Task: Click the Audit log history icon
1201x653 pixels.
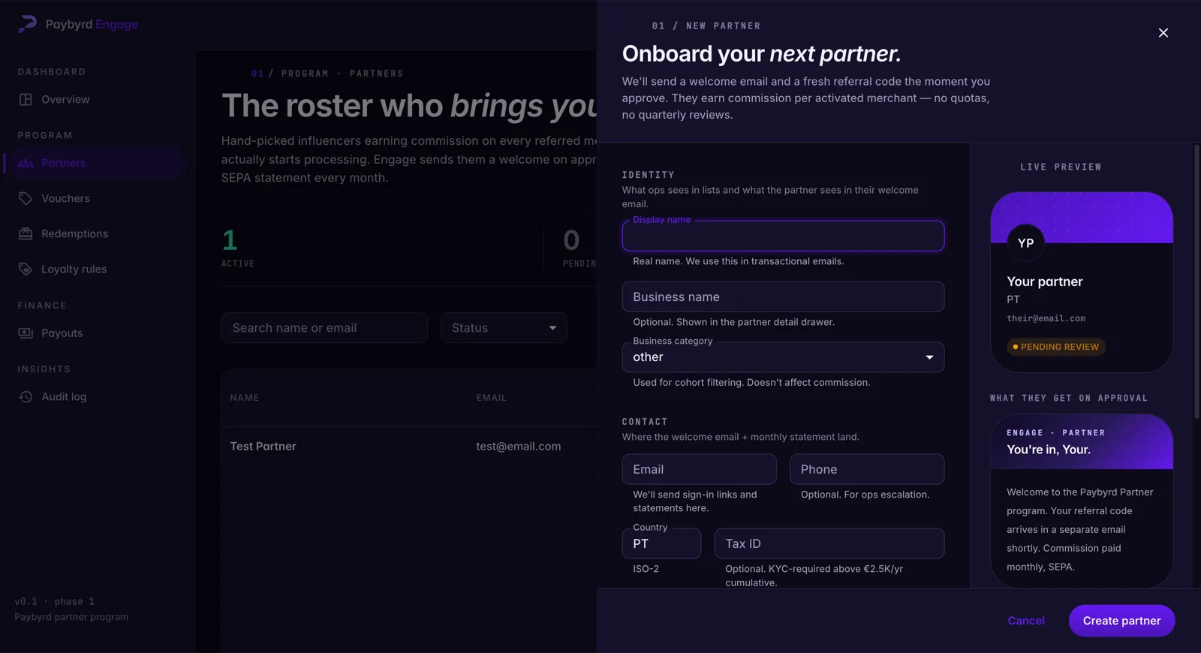Action: pos(26,397)
